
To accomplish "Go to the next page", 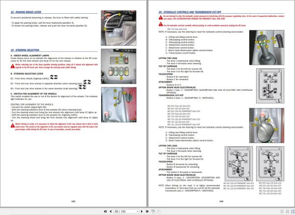I will 142,212.
